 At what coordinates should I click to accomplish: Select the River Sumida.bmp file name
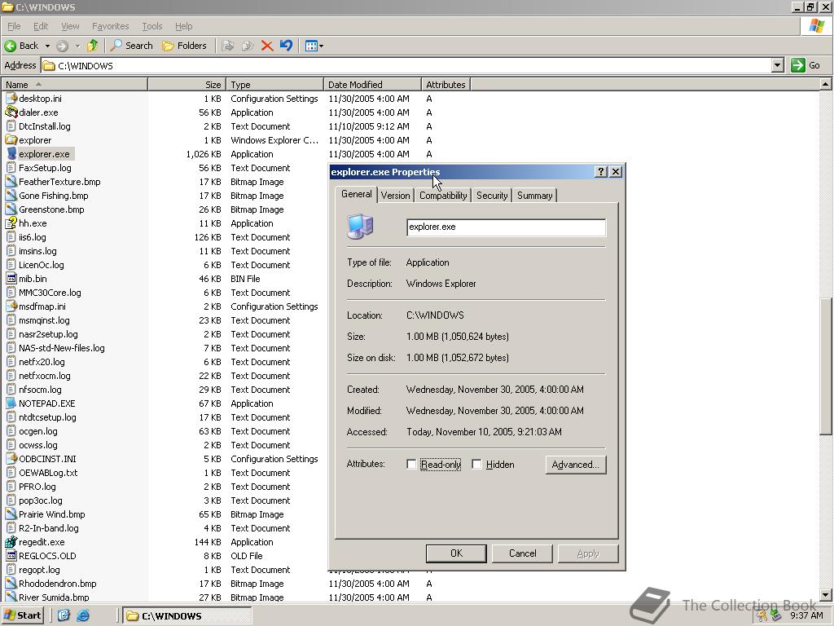click(54, 597)
